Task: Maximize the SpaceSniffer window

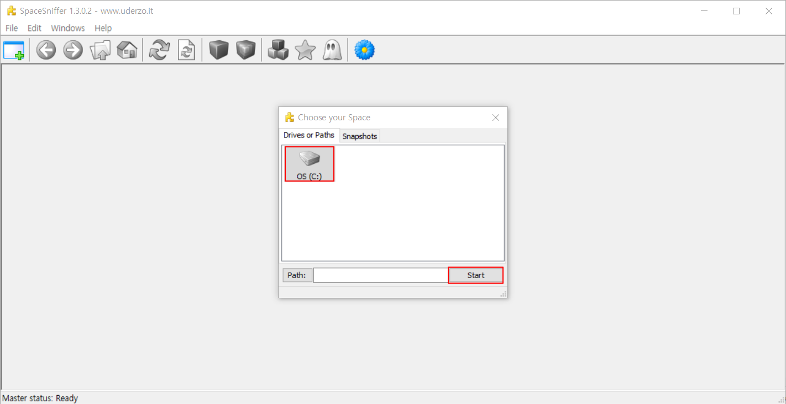Action: 736,11
